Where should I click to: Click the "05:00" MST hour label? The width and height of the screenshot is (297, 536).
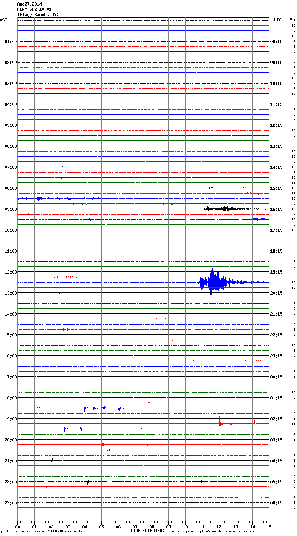tap(10, 125)
